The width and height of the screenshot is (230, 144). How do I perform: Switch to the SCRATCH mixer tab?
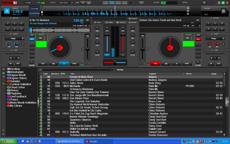[121, 22]
